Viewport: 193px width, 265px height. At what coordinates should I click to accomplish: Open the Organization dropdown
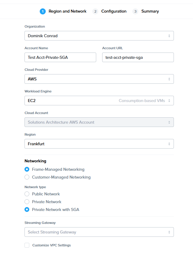click(99, 36)
